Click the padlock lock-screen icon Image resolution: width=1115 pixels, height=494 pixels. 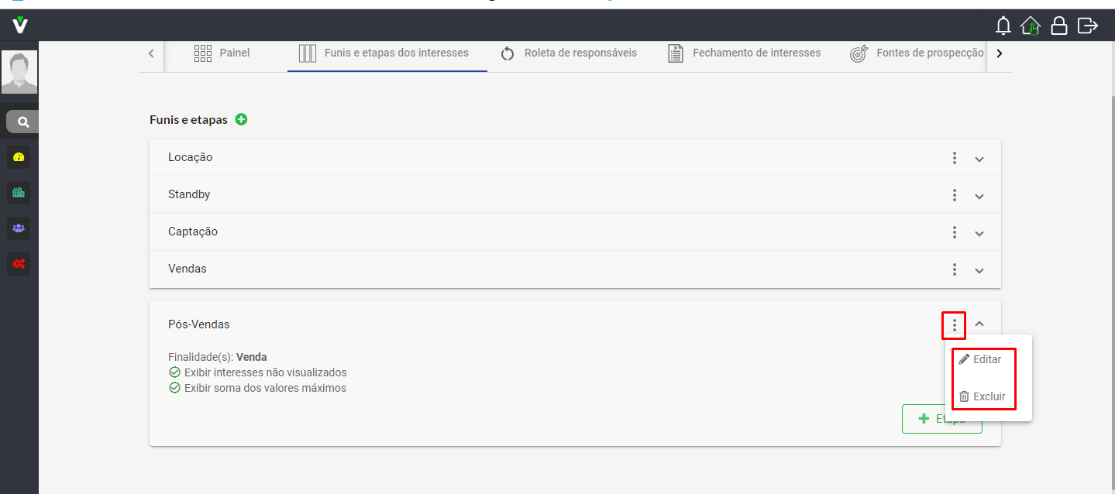point(1058,26)
